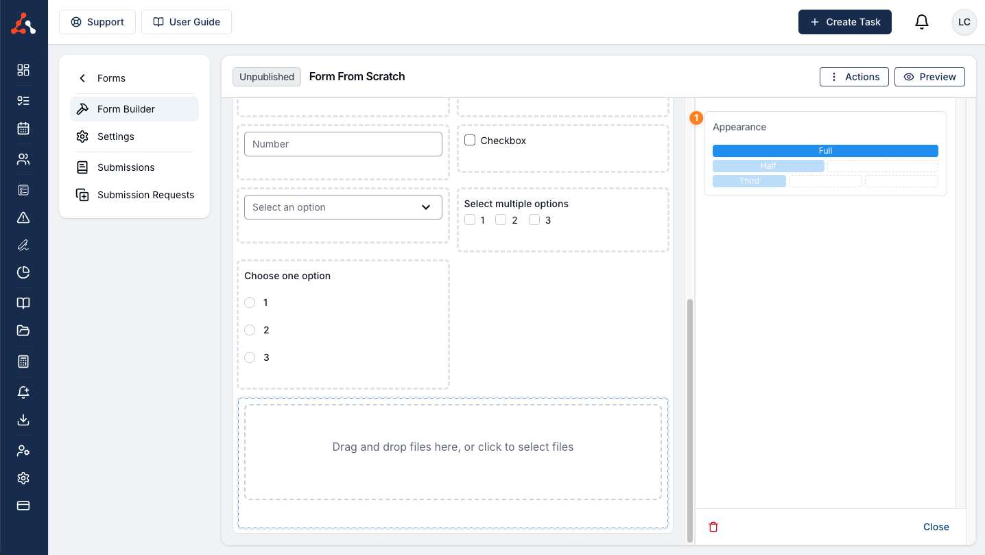Image resolution: width=985 pixels, height=555 pixels.
Task: Open the billing card icon in sidebar
Action: tap(23, 506)
